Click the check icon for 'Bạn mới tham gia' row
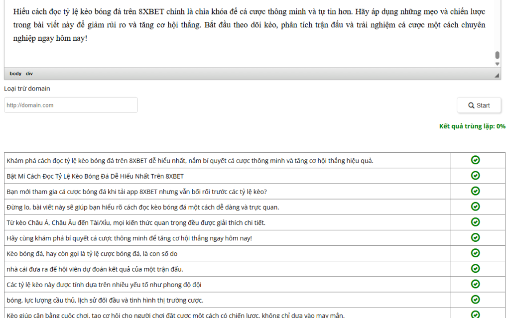 (475, 191)
